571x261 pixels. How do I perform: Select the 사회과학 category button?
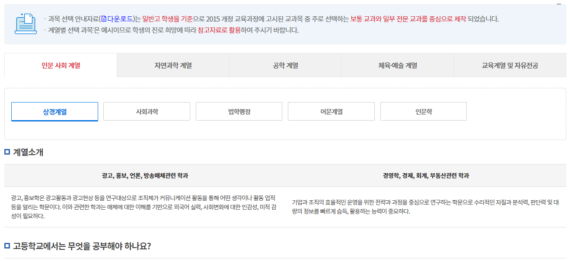click(x=147, y=111)
